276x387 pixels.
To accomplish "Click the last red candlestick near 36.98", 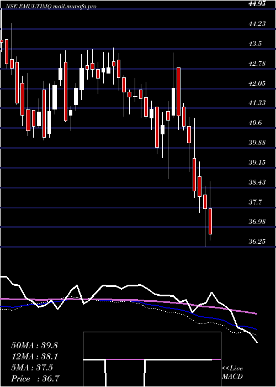I will coord(210,221).
